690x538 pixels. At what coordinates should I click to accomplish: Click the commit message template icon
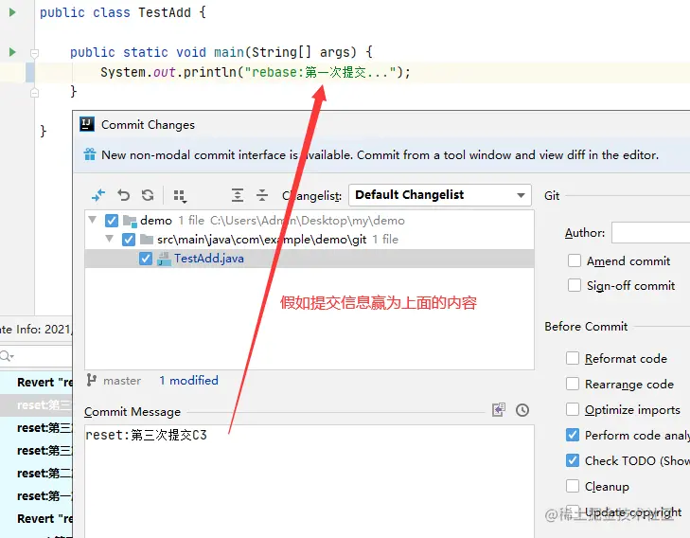point(499,410)
